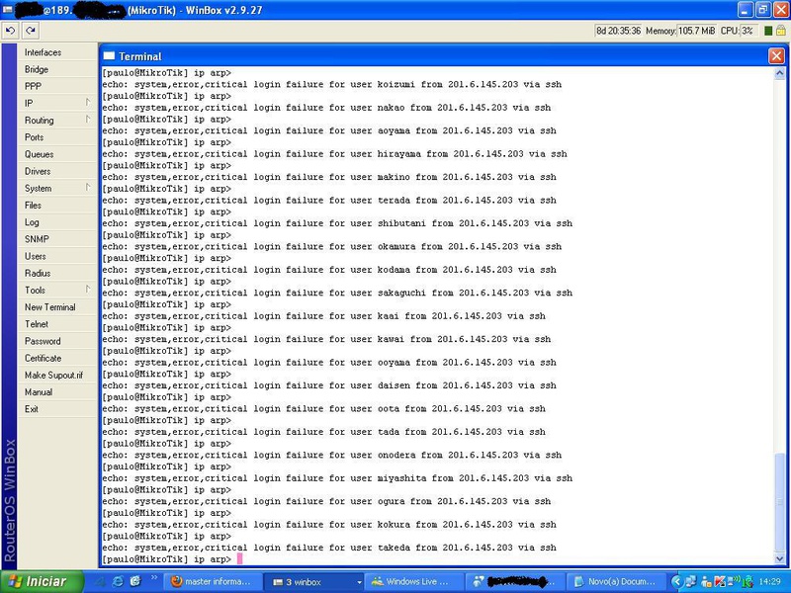This screenshot has width=791, height=593.
Task: Click the terminal scrollbar up arrow
Action: [x=779, y=73]
